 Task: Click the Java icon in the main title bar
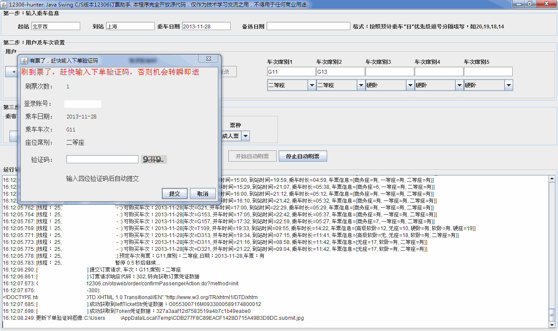coord(4,4)
